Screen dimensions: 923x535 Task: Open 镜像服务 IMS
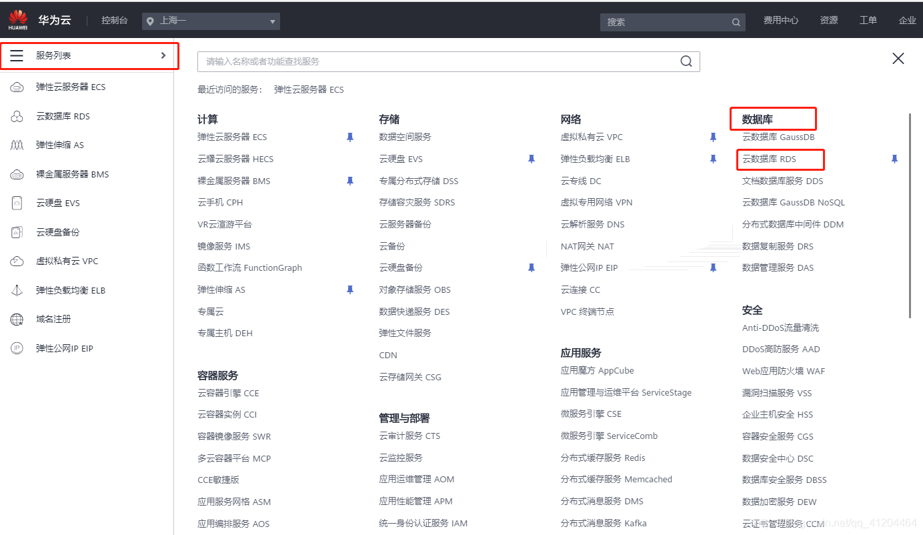point(224,246)
